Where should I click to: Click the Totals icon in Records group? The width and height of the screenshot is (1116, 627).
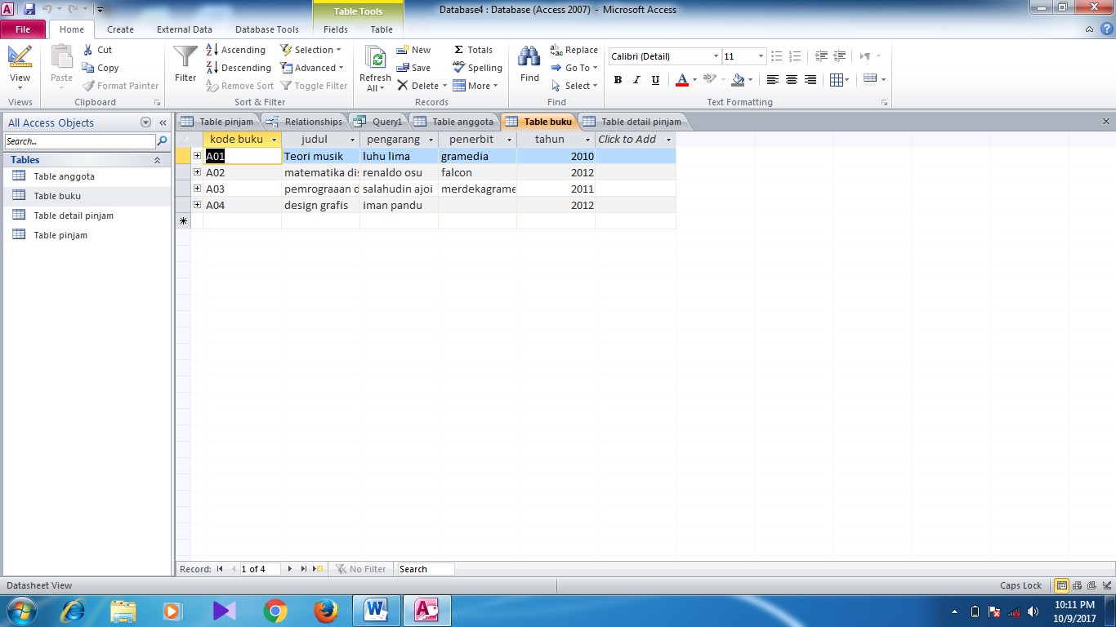click(474, 49)
